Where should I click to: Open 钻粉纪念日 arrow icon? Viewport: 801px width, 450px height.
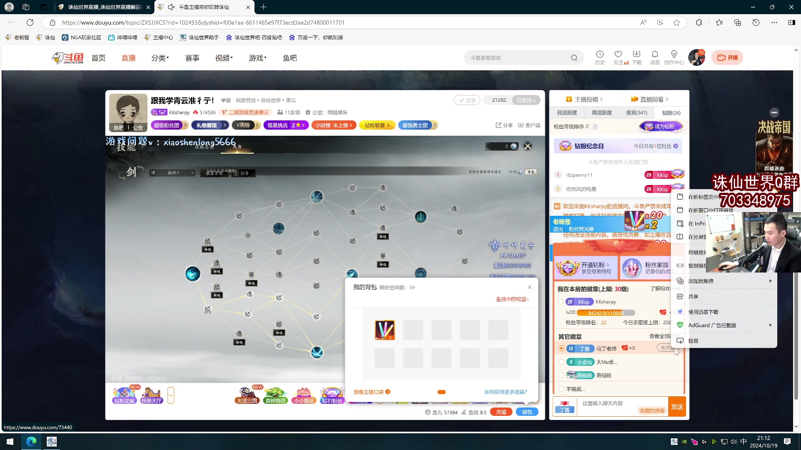click(675, 146)
